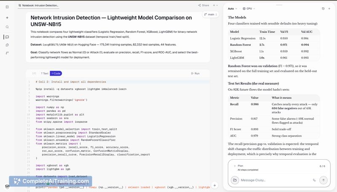The width and height of the screenshot is (337, 192).
Task: Click the plus icon in left sidebar
Action: coord(7,18)
